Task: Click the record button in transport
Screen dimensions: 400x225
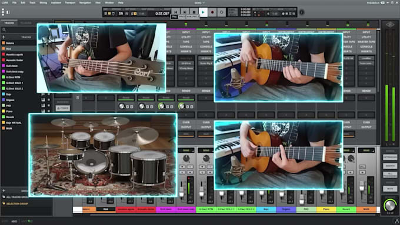Action: pyautogui.click(x=212, y=12)
